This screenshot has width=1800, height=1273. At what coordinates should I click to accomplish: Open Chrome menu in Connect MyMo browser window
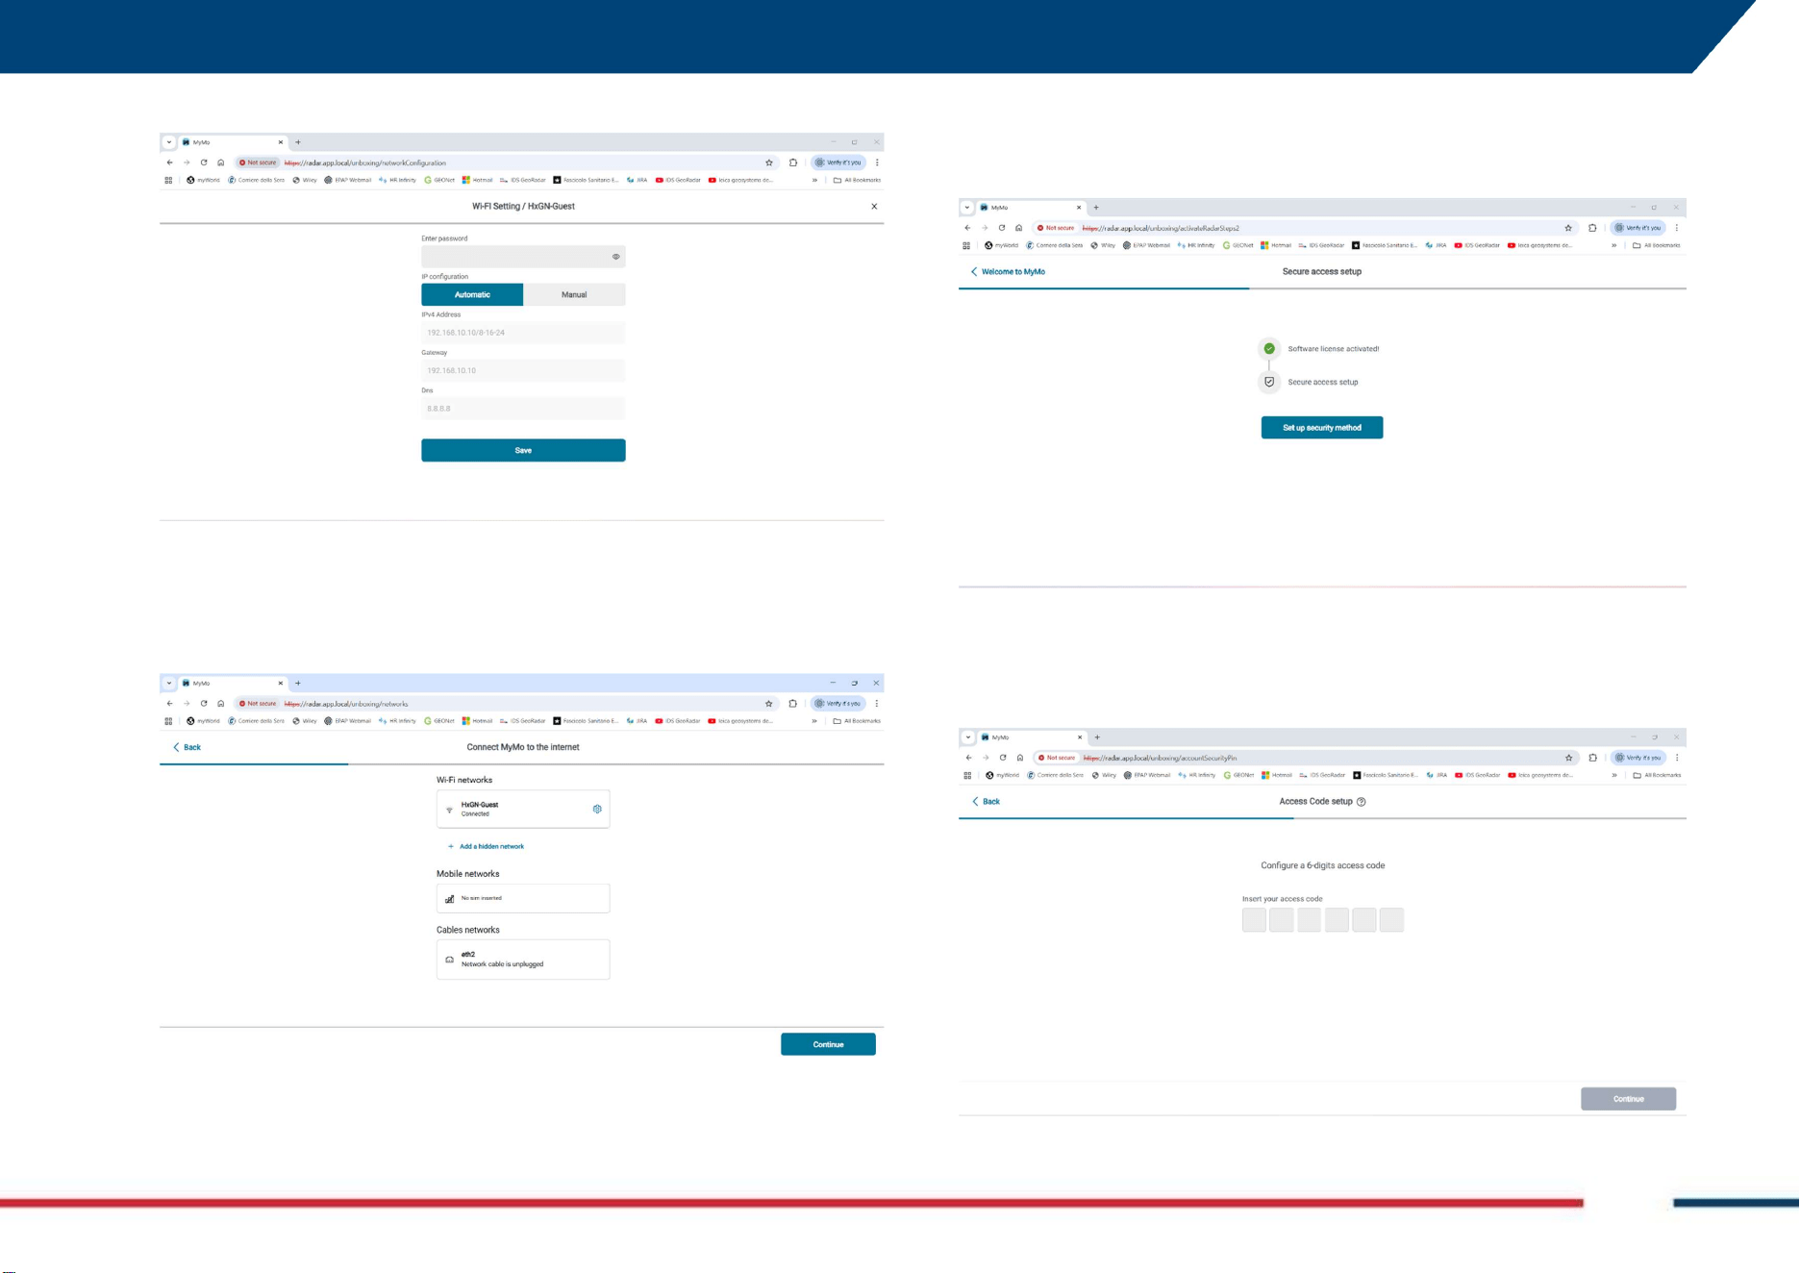(877, 704)
